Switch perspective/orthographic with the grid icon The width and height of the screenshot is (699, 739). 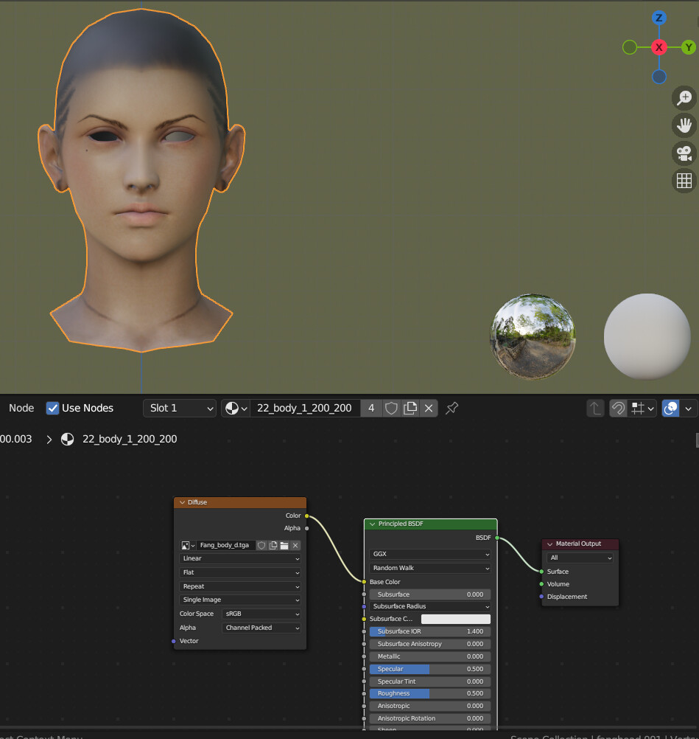pos(684,181)
